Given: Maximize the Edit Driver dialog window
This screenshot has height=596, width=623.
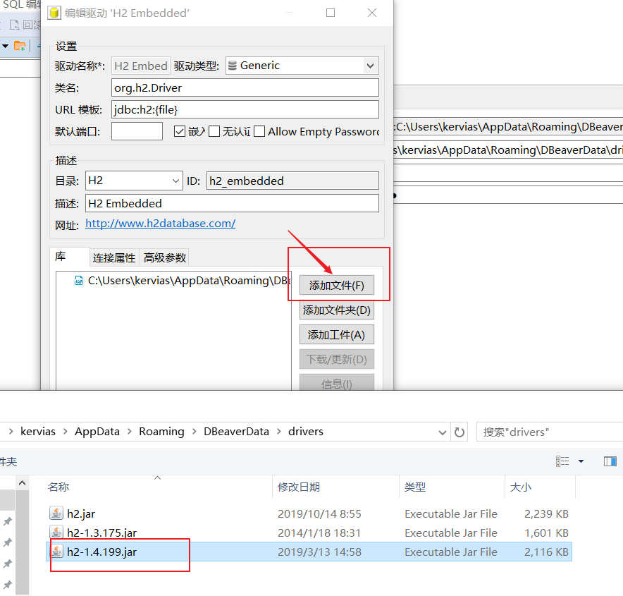Looking at the screenshot, I should click(x=330, y=13).
